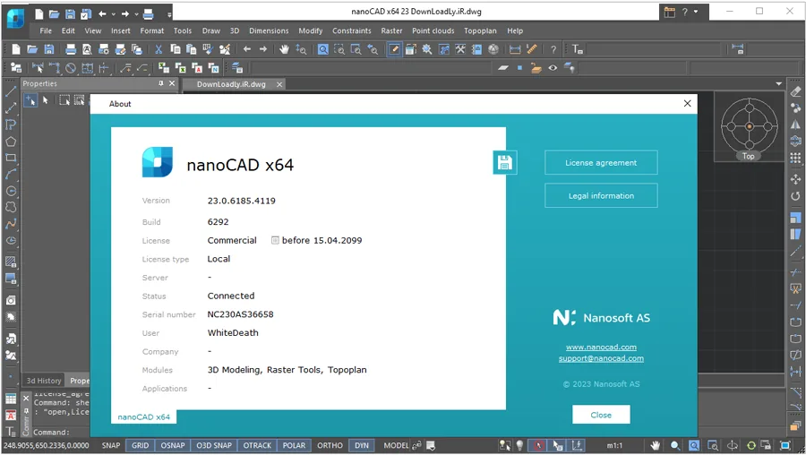Click the Close button in About dialog
This screenshot has height=455, width=806.
click(x=601, y=415)
